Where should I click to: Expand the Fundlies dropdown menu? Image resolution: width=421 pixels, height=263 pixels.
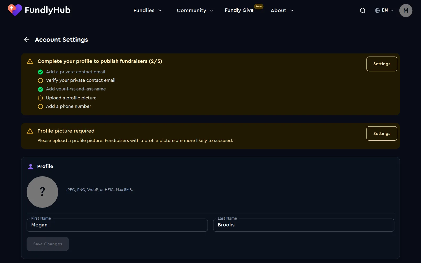pos(147,11)
